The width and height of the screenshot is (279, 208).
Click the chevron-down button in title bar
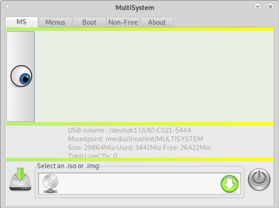[x=258, y=7]
